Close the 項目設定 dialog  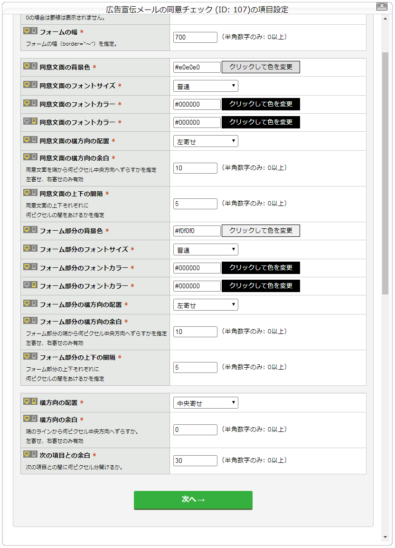pos(382,6)
